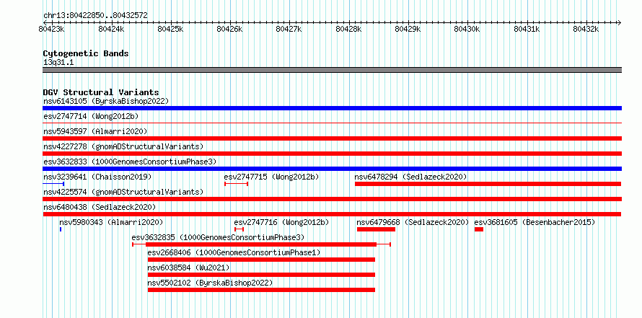Select the blue nsv6143105 variant bar
Image resolution: width=642 pixels, height=318 pixels.
tap(332, 108)
